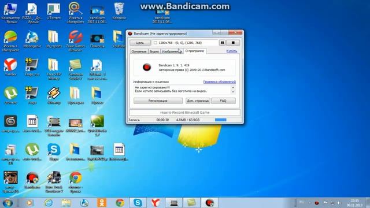The width and height of the screenshot is (370, 208).
Task: Select the О программе tab
Action: pos(195,51)
